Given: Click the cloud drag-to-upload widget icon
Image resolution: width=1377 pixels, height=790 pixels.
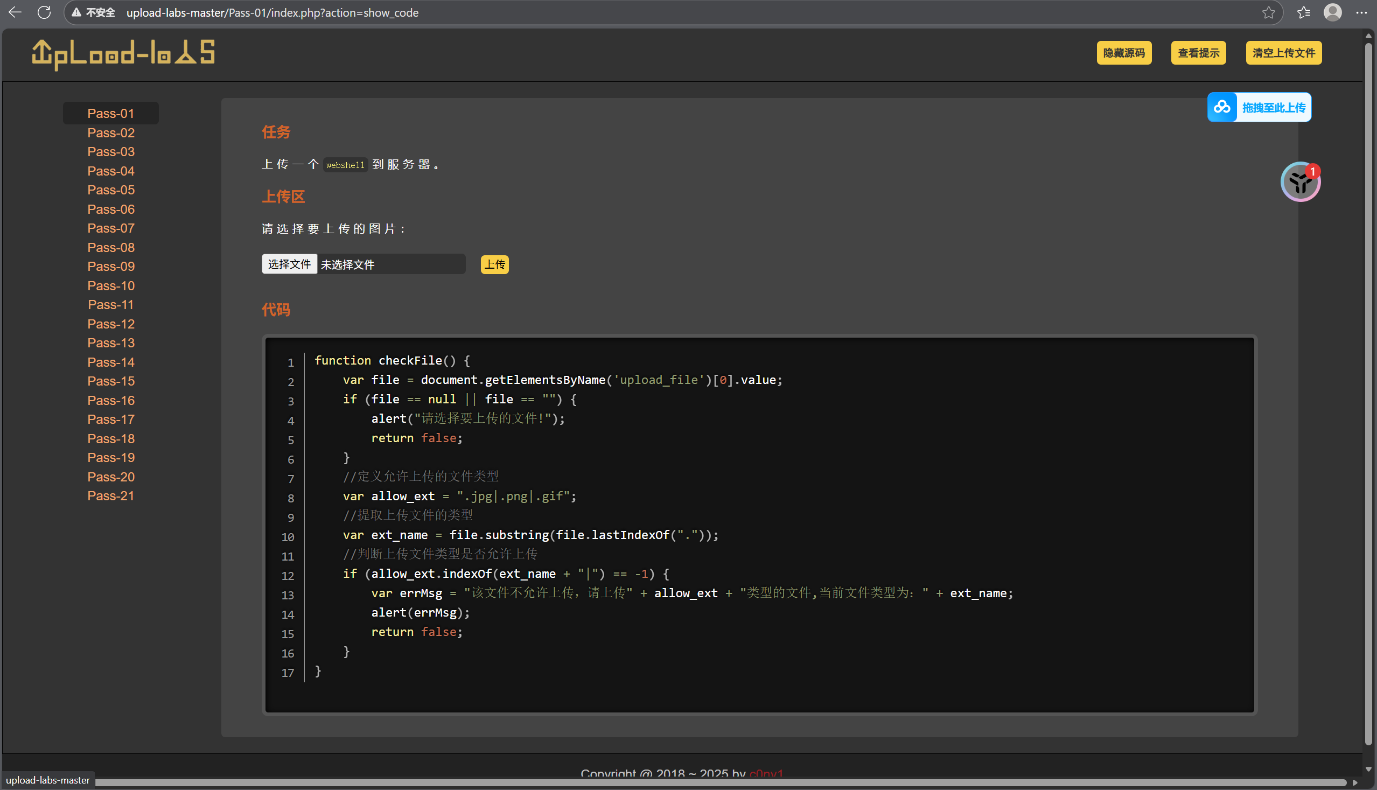Looking at the screenshot, I should [1222, 107].
